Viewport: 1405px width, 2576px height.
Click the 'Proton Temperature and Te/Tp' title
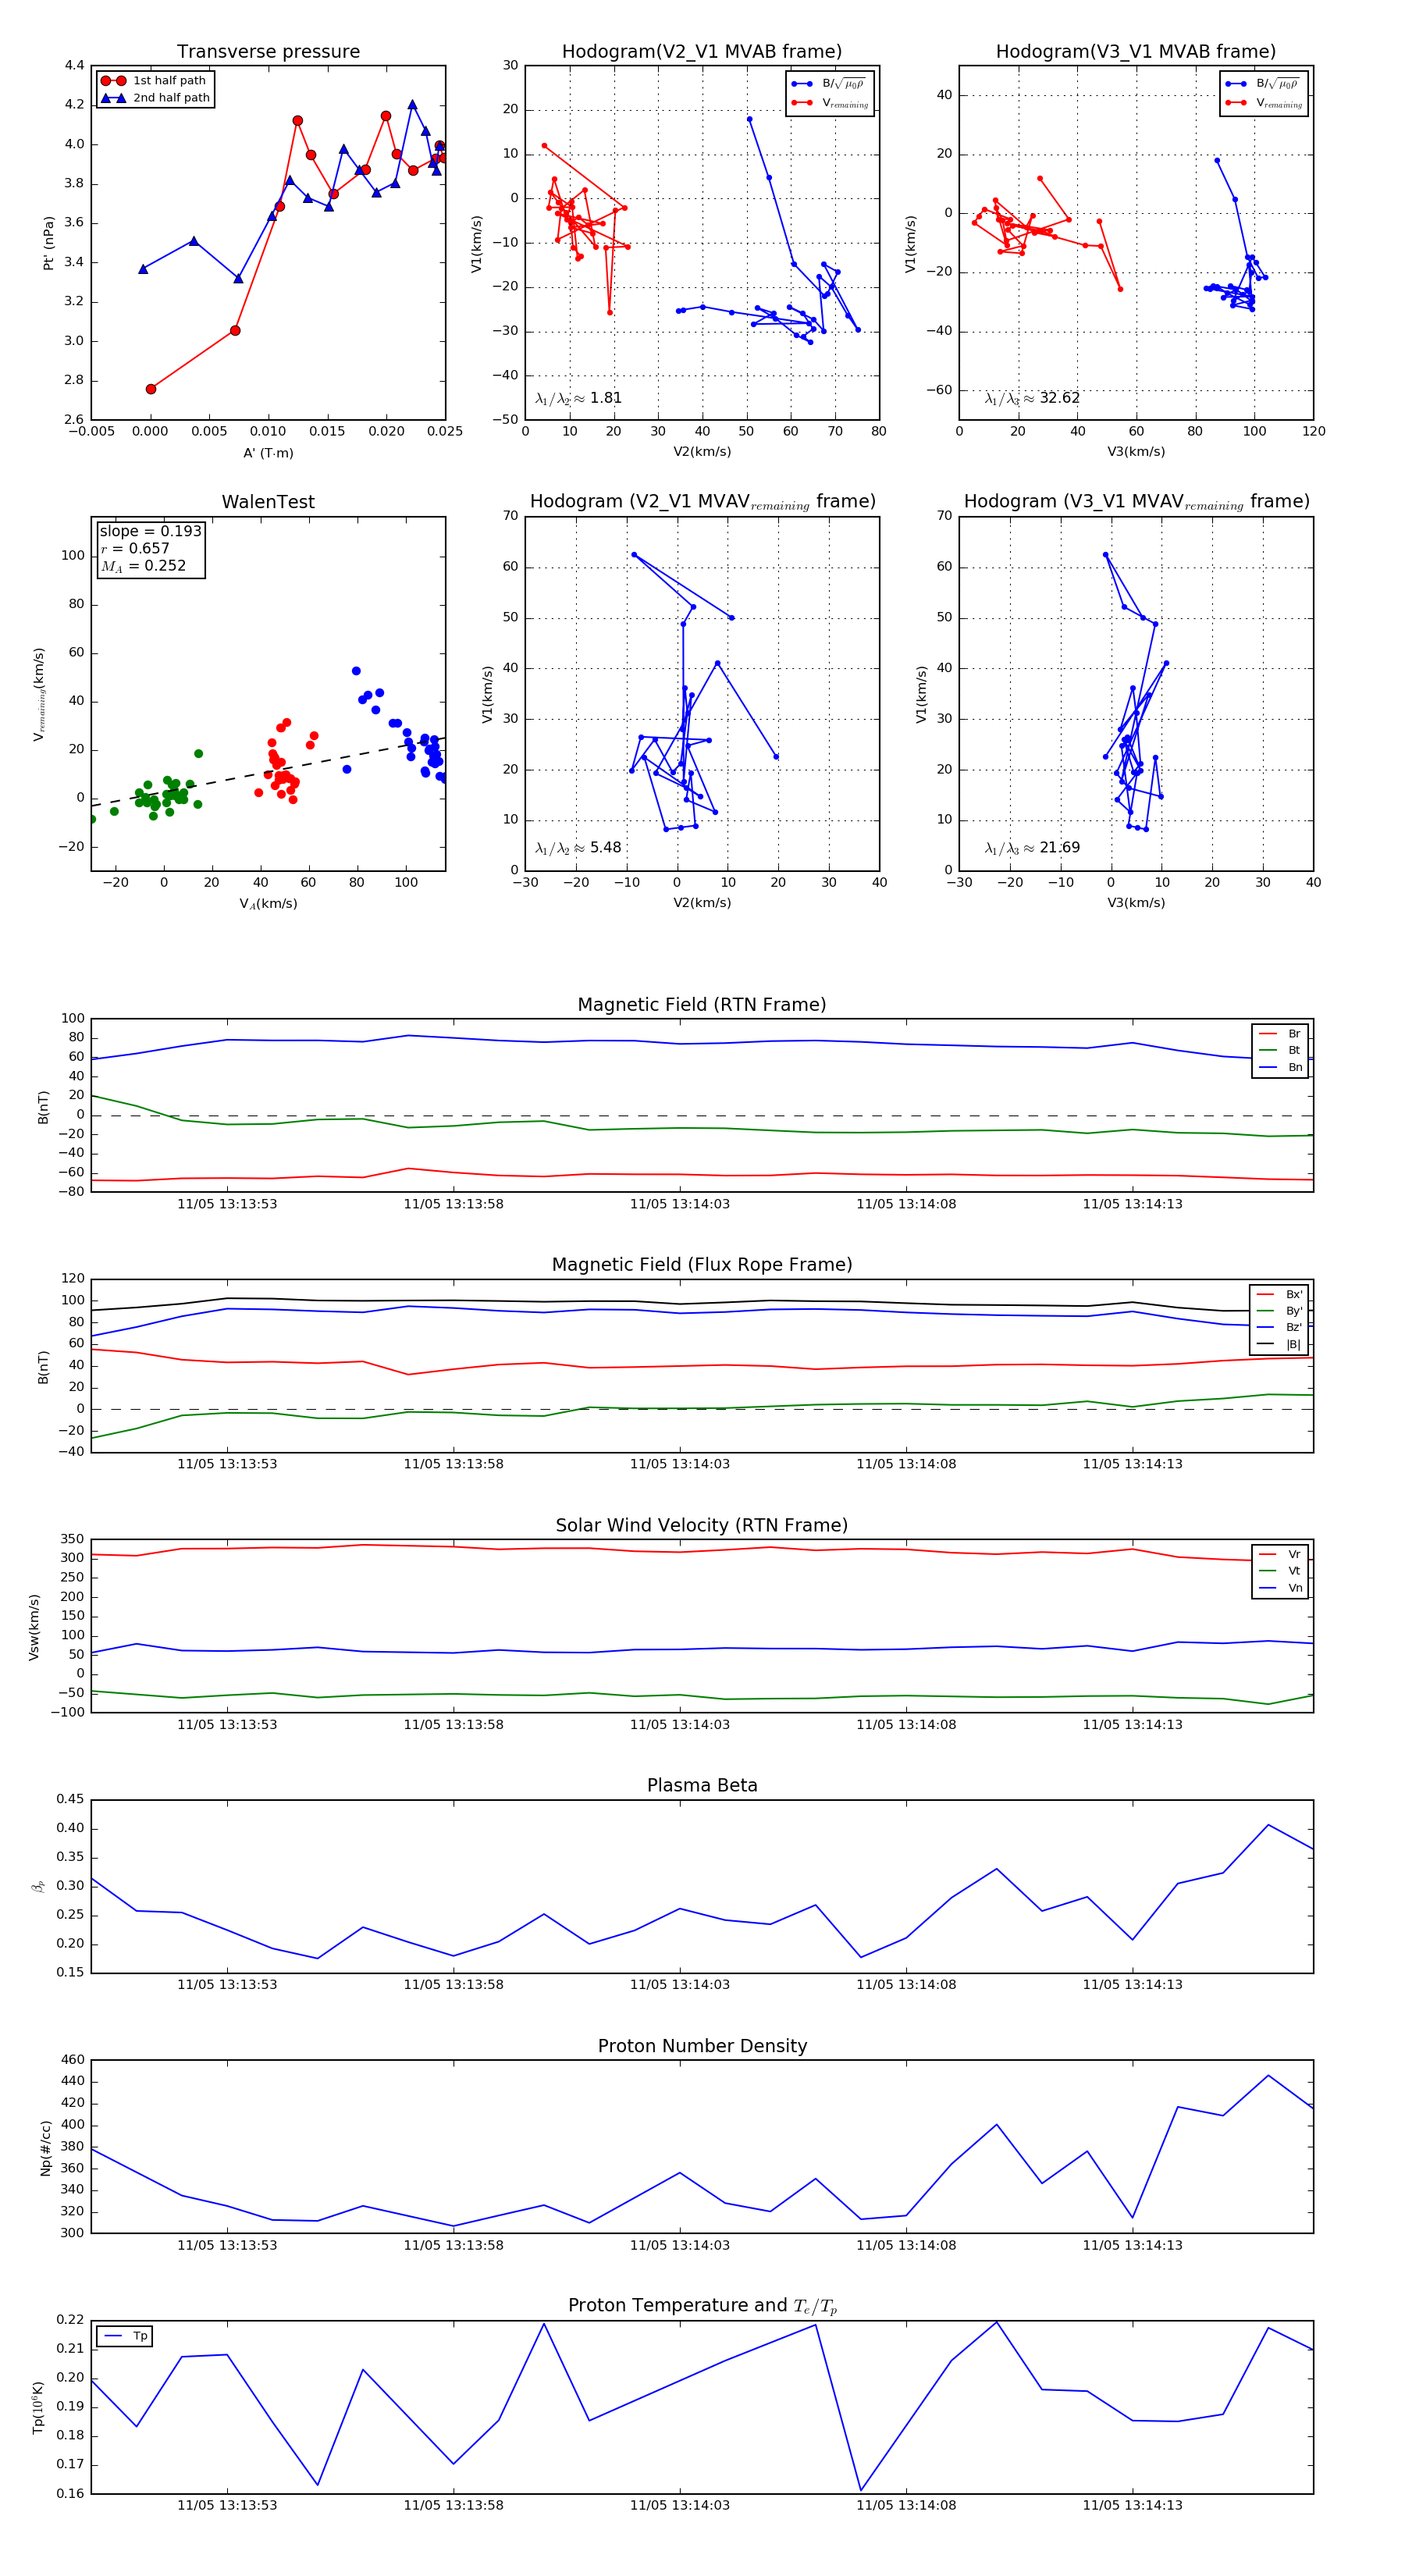(702, 2305)
